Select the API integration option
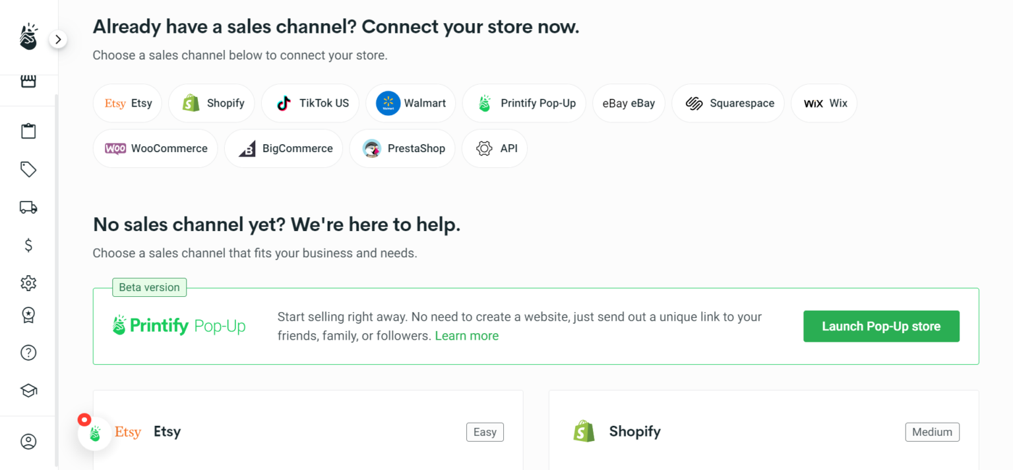The image size is (1013, 470). pos(495,148)
